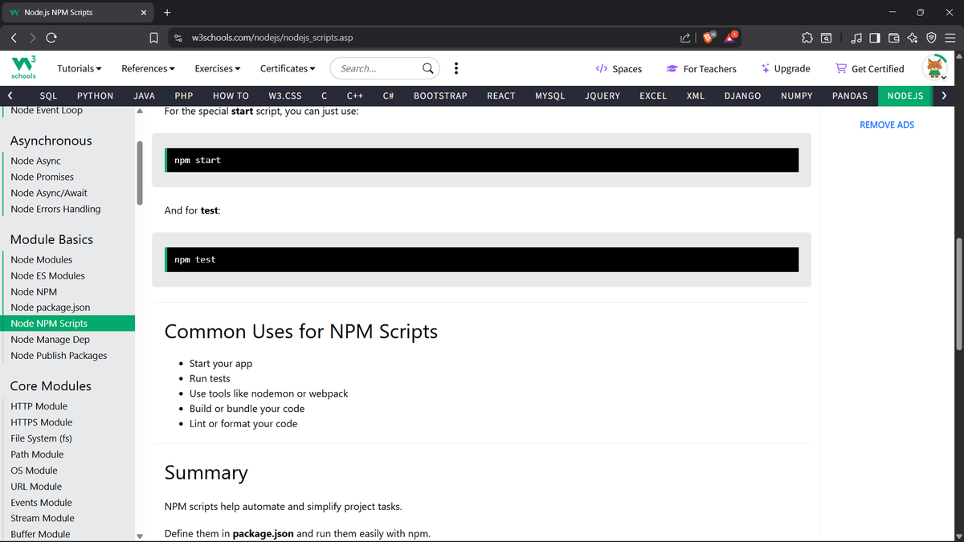Image resolution: width=964 pixels, height=542 pixels.
Task: Open For Teachers link
Action: click(x=701, y=68)
